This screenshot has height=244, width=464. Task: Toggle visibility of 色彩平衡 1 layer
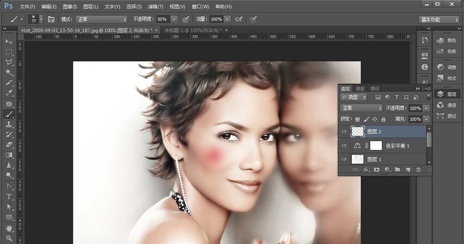click(x=344, y=146)
